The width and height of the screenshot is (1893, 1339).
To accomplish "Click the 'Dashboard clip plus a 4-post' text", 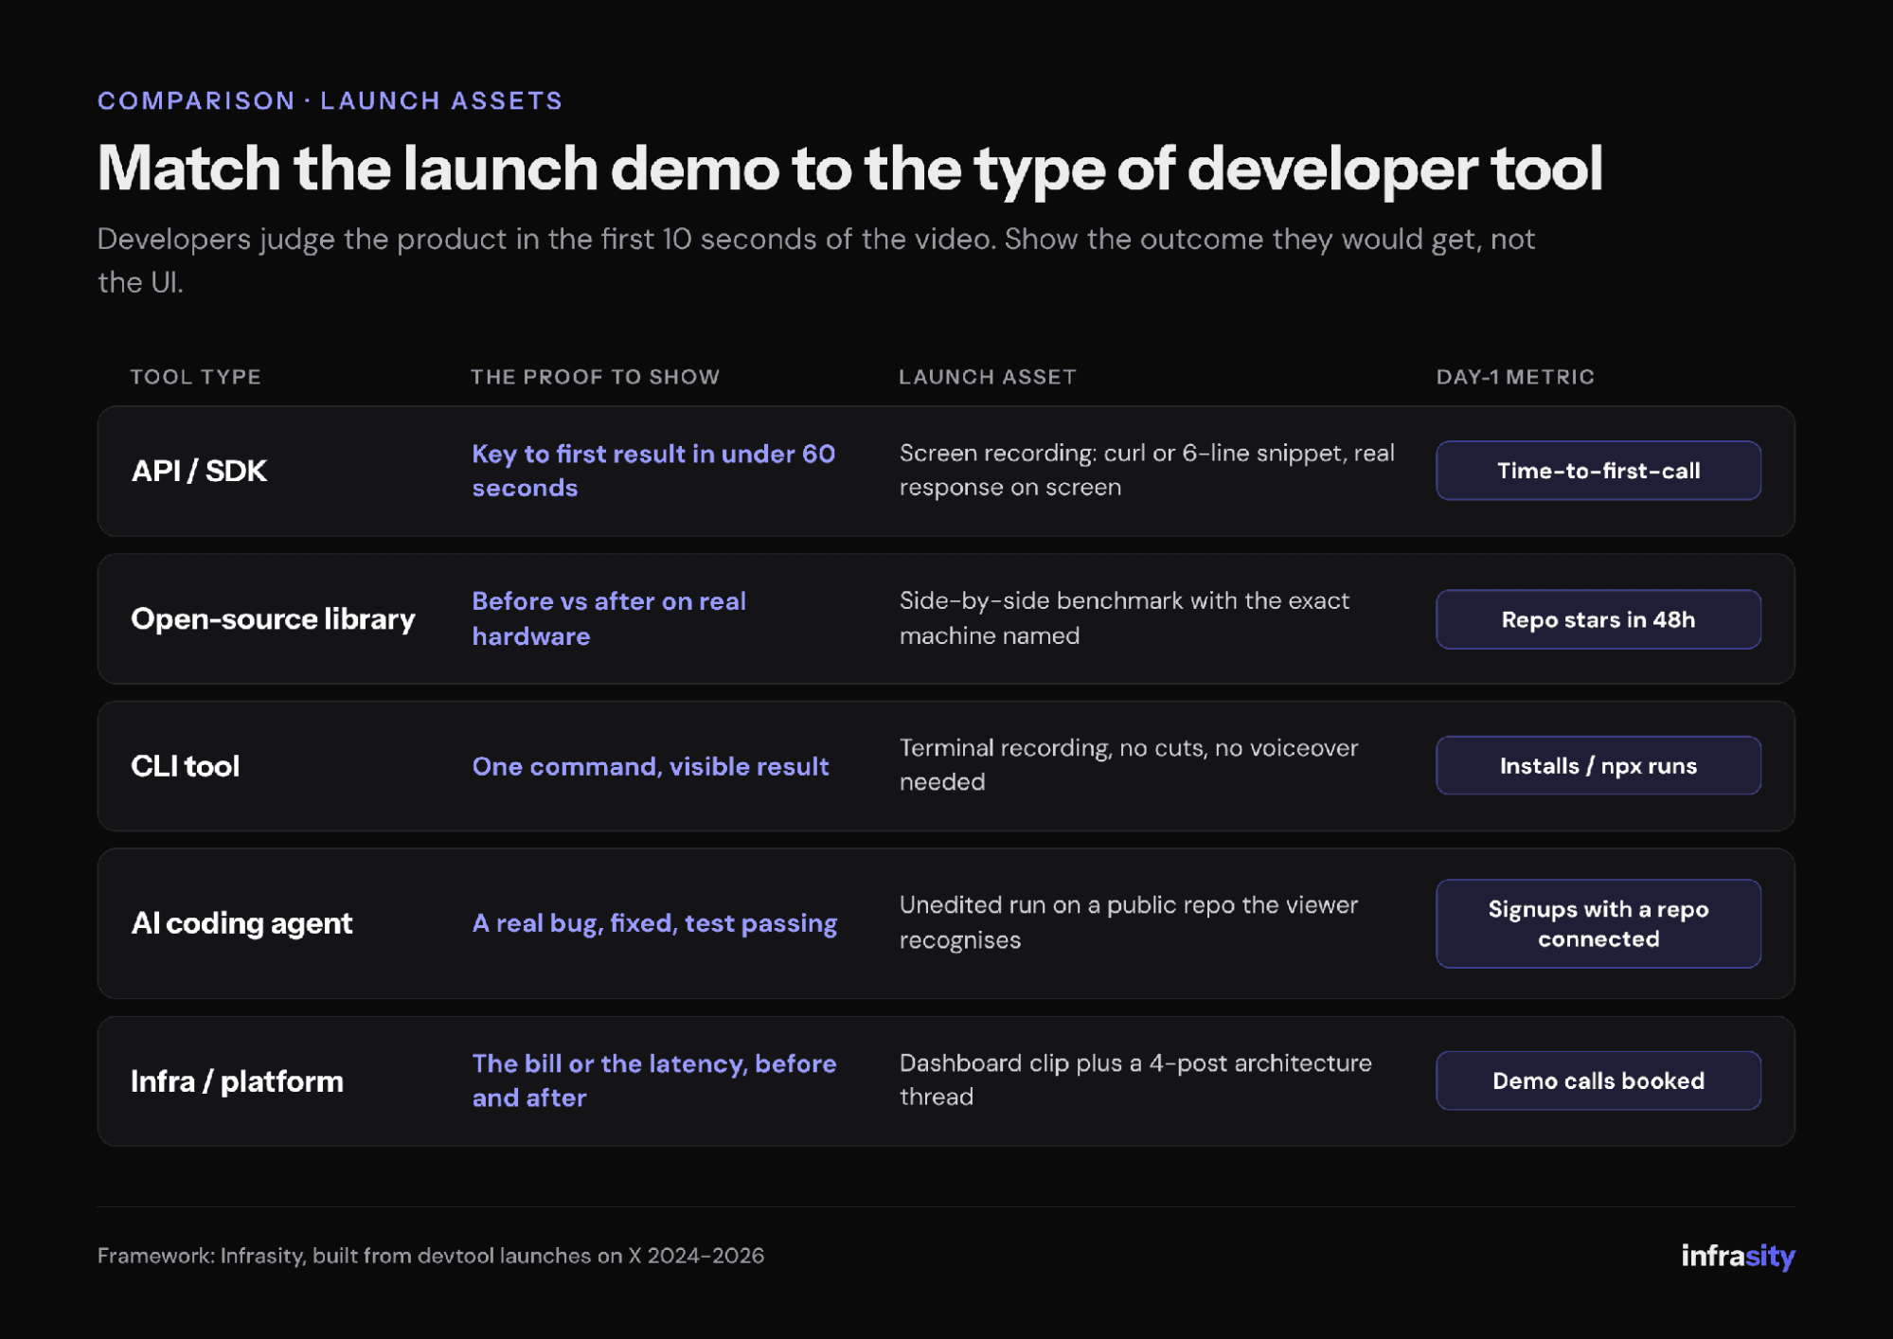I will point(1135,1080).
